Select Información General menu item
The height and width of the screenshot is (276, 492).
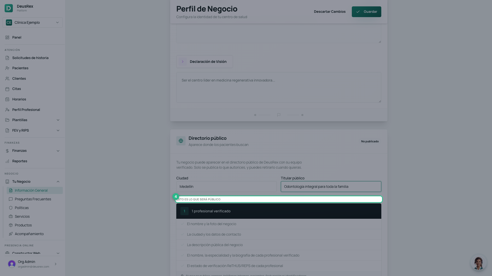pos(35,190)
